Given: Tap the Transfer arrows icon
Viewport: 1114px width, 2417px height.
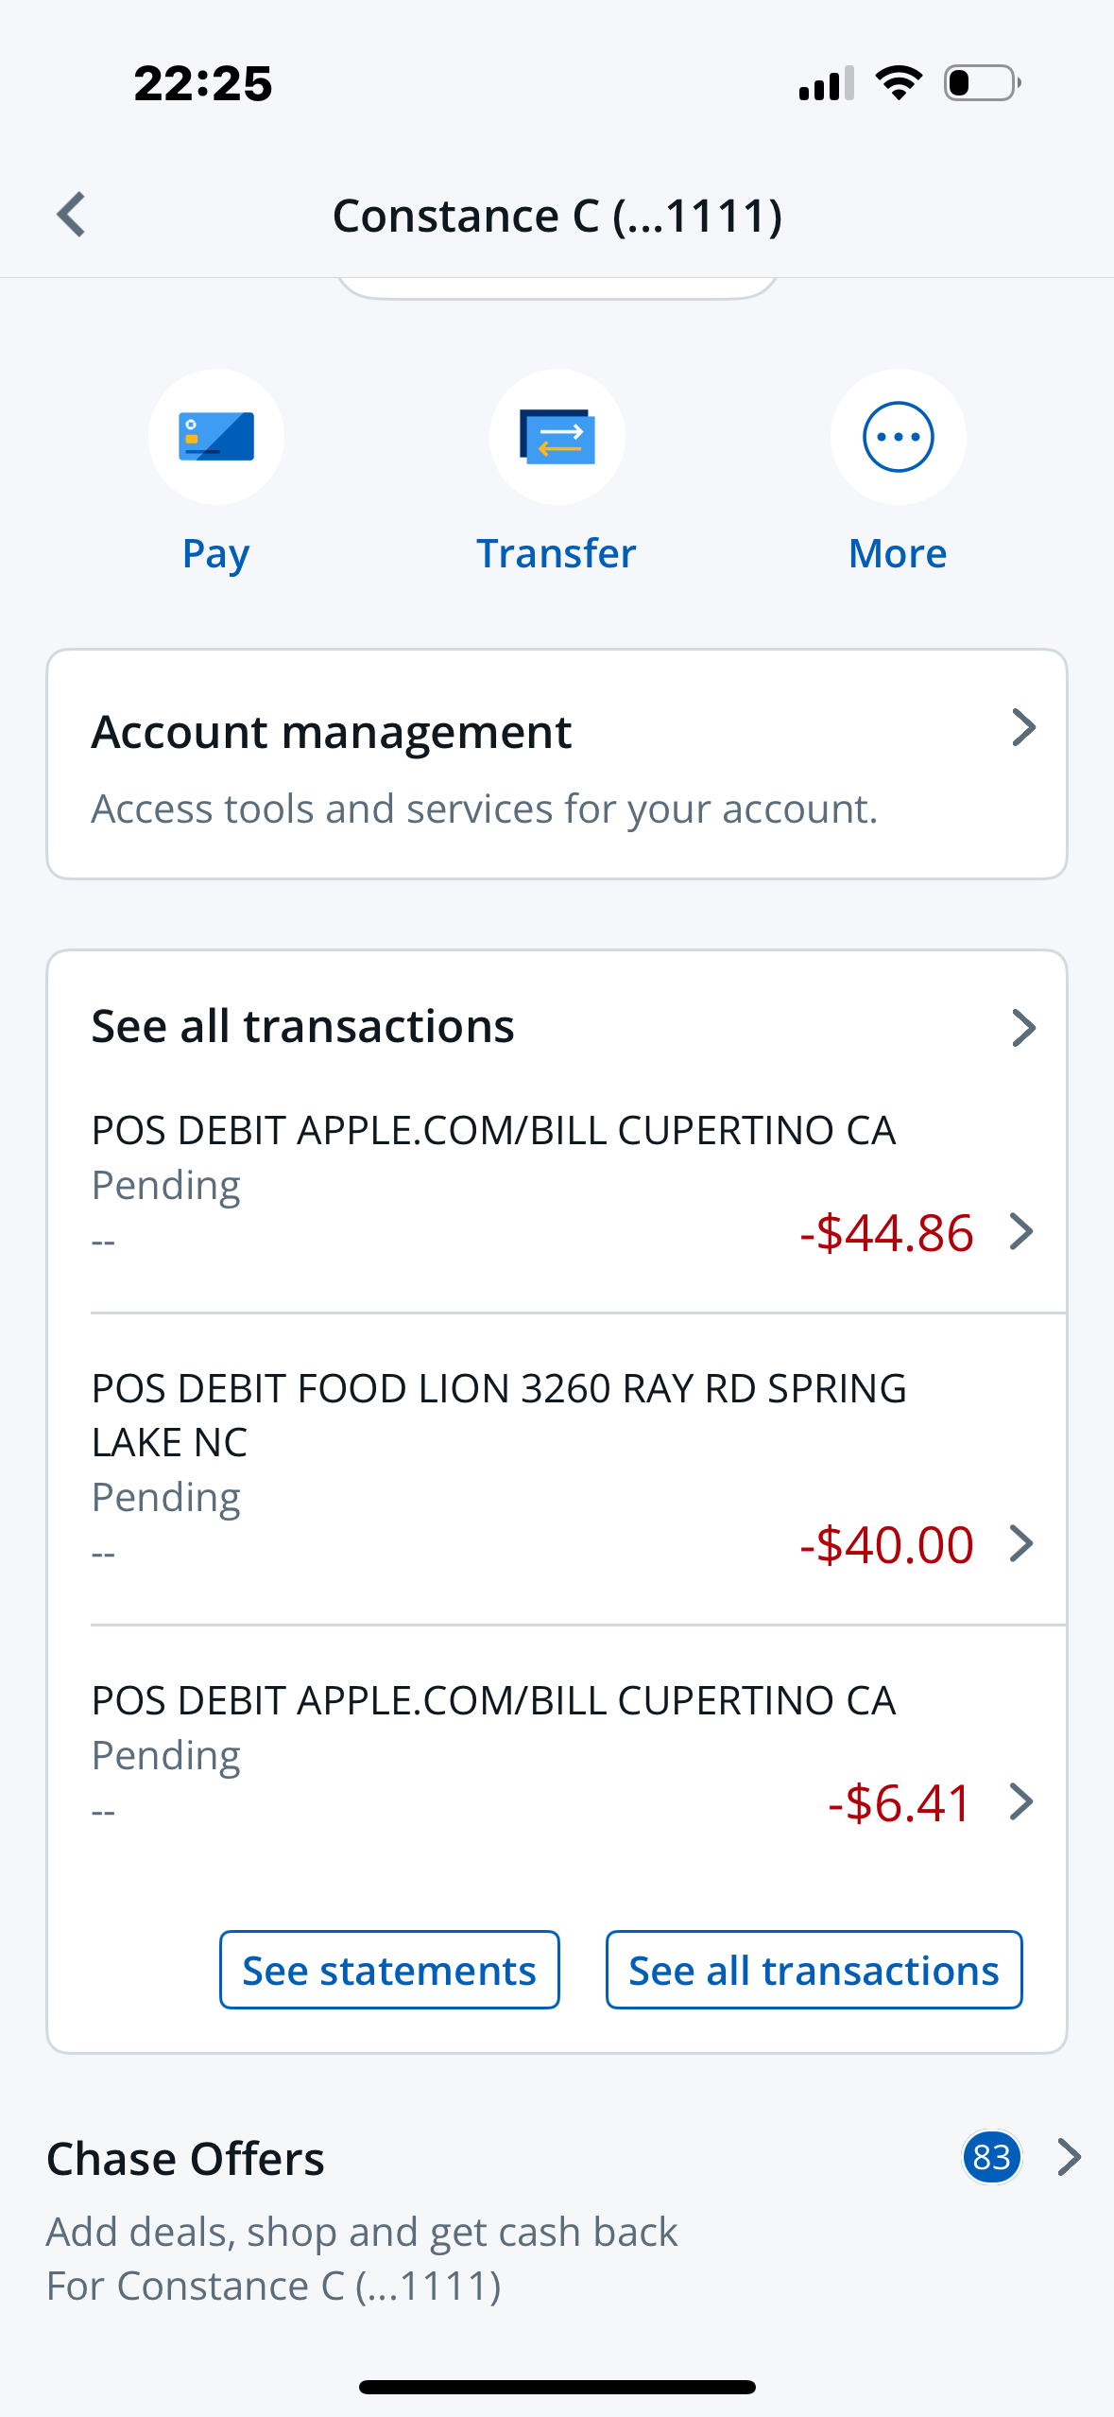Looking at the screenshot, I should click(557, 437).
